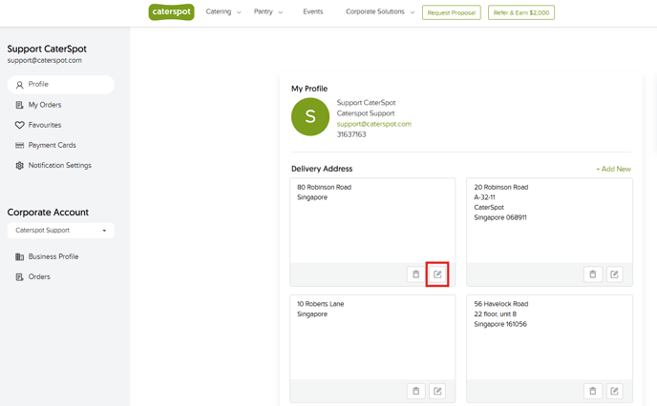Click the Singapore 068911 text

[500, 217]
